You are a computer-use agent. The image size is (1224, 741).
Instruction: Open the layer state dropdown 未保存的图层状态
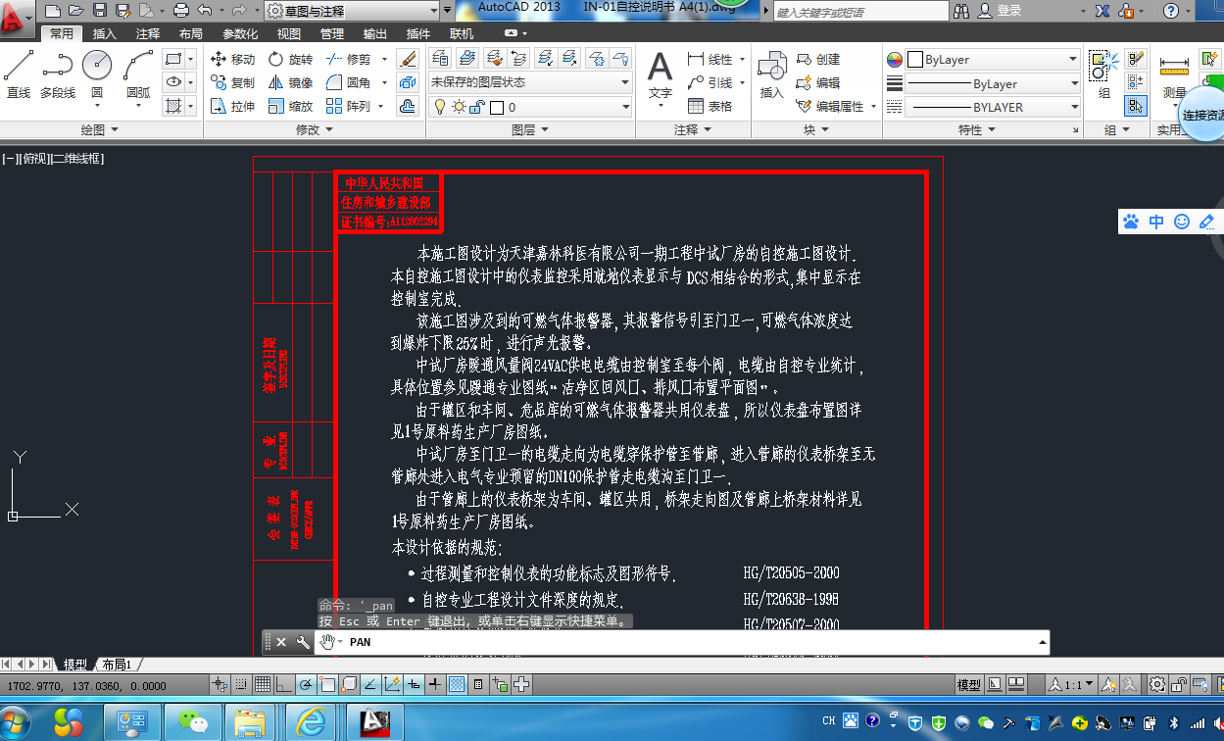click(530, 82)
